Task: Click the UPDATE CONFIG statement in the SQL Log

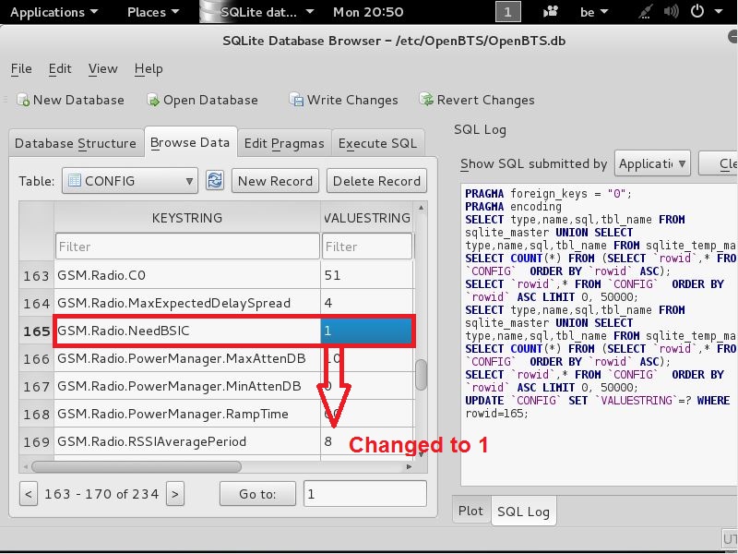Action: [x=597, y=406]
